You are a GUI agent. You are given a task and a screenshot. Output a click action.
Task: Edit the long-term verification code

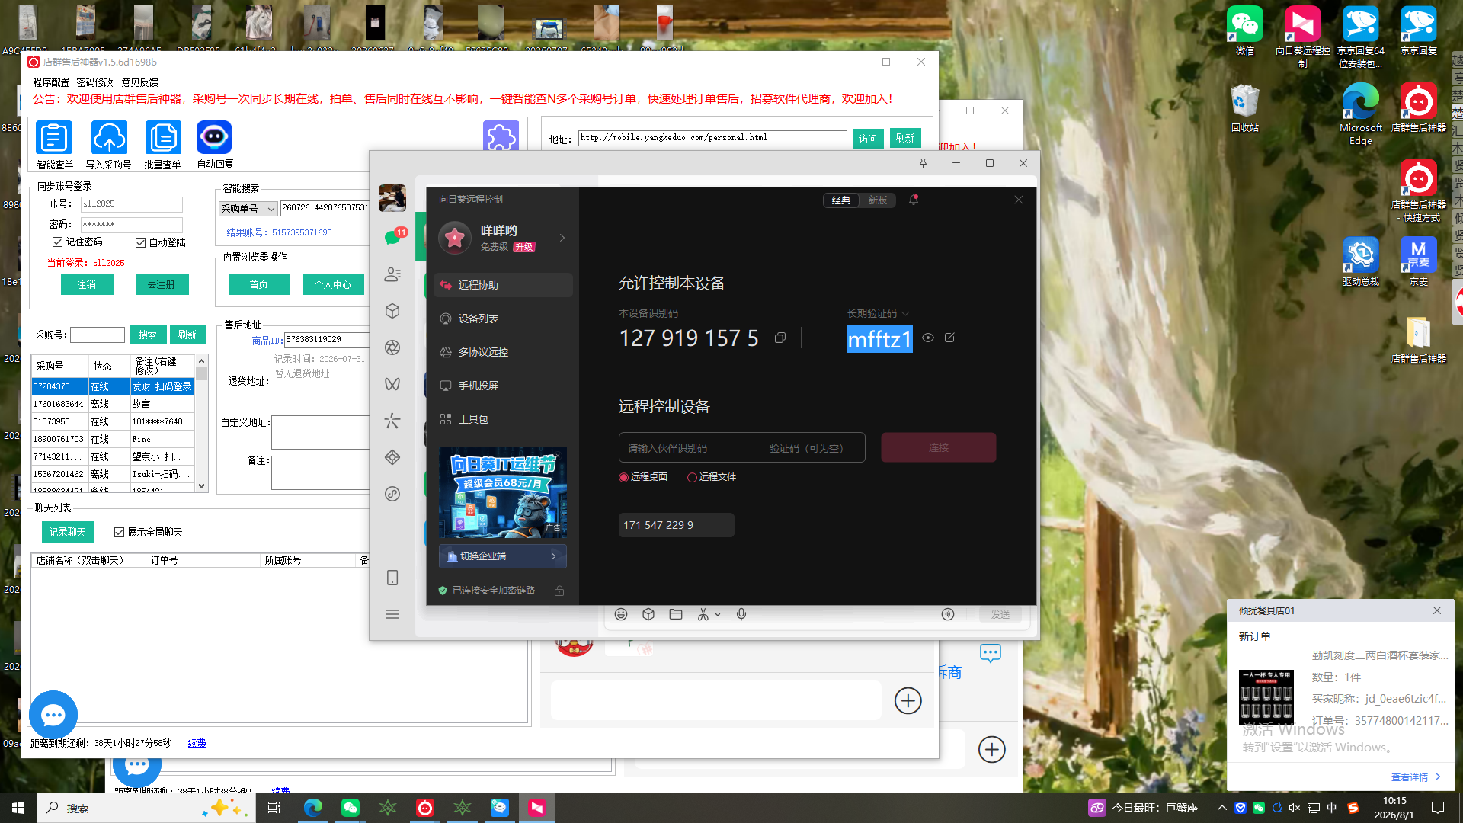(949, 338)
